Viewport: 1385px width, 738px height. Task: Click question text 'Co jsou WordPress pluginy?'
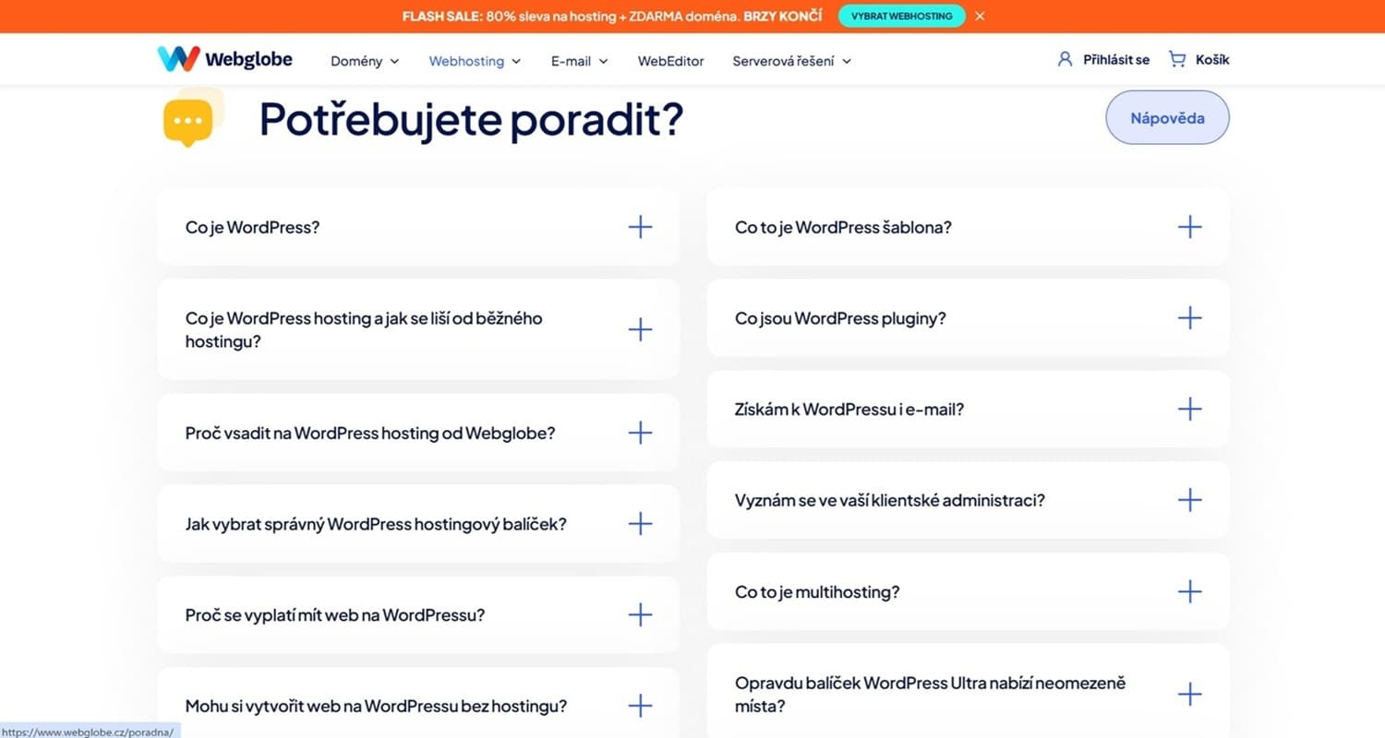[x=840, y=318]
